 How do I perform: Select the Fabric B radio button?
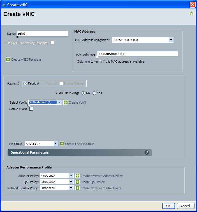click(x=43, y=84)
